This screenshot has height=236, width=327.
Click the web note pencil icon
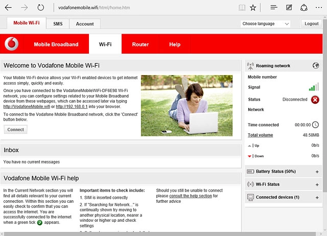point(289,8)
